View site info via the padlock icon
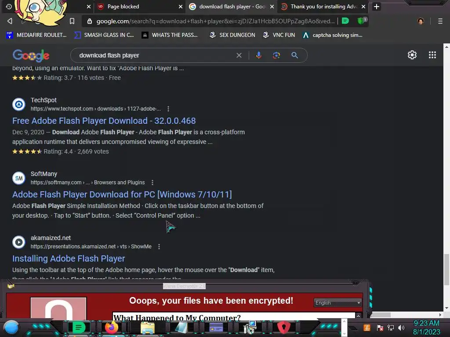450x337 pixels. 90,21
